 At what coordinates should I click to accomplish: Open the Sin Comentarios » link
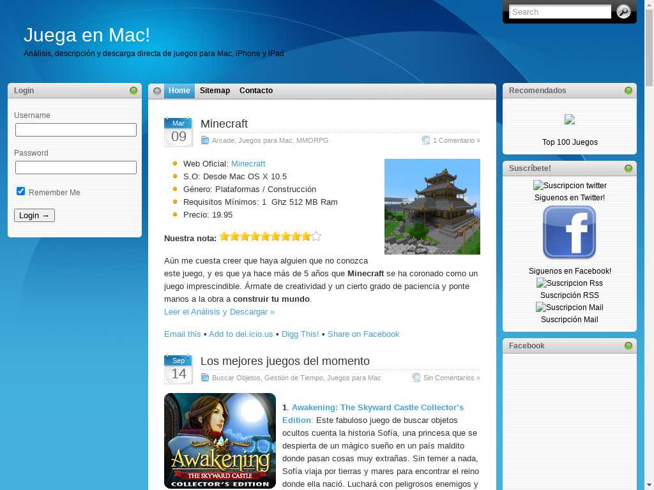452,378
